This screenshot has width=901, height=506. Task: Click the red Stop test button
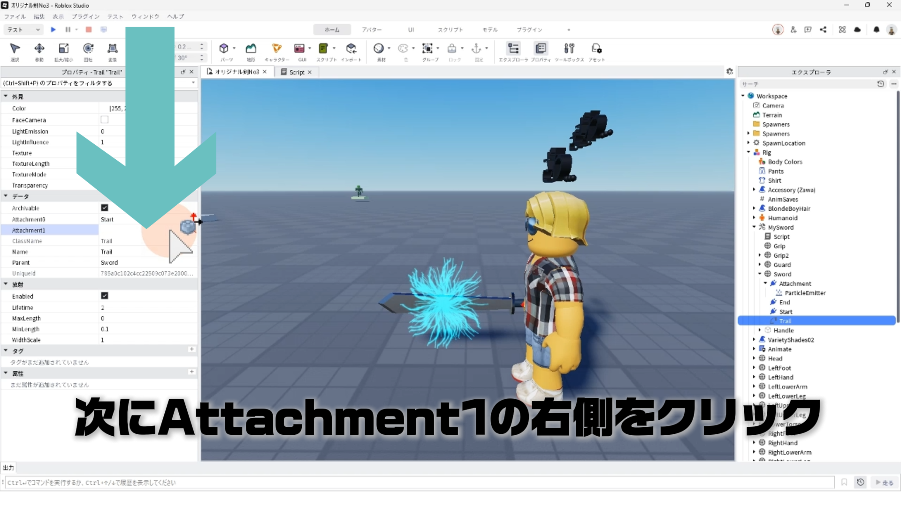pyautogui.click(x=89, y=30)
